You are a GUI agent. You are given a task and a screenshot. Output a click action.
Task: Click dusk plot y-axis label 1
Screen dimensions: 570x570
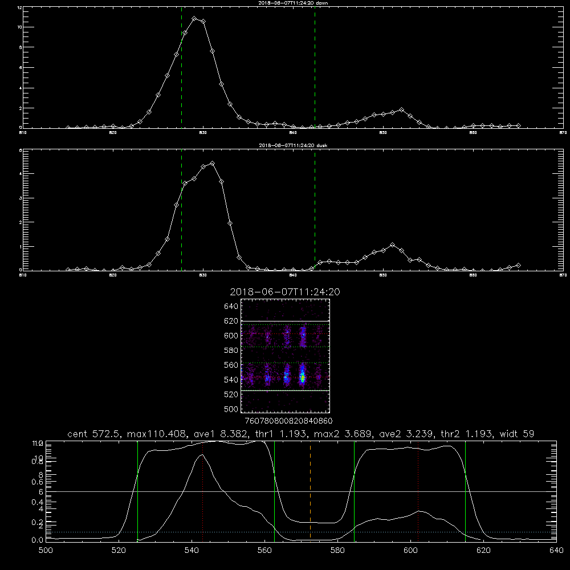pyautogui.click(x=21, y=246)
